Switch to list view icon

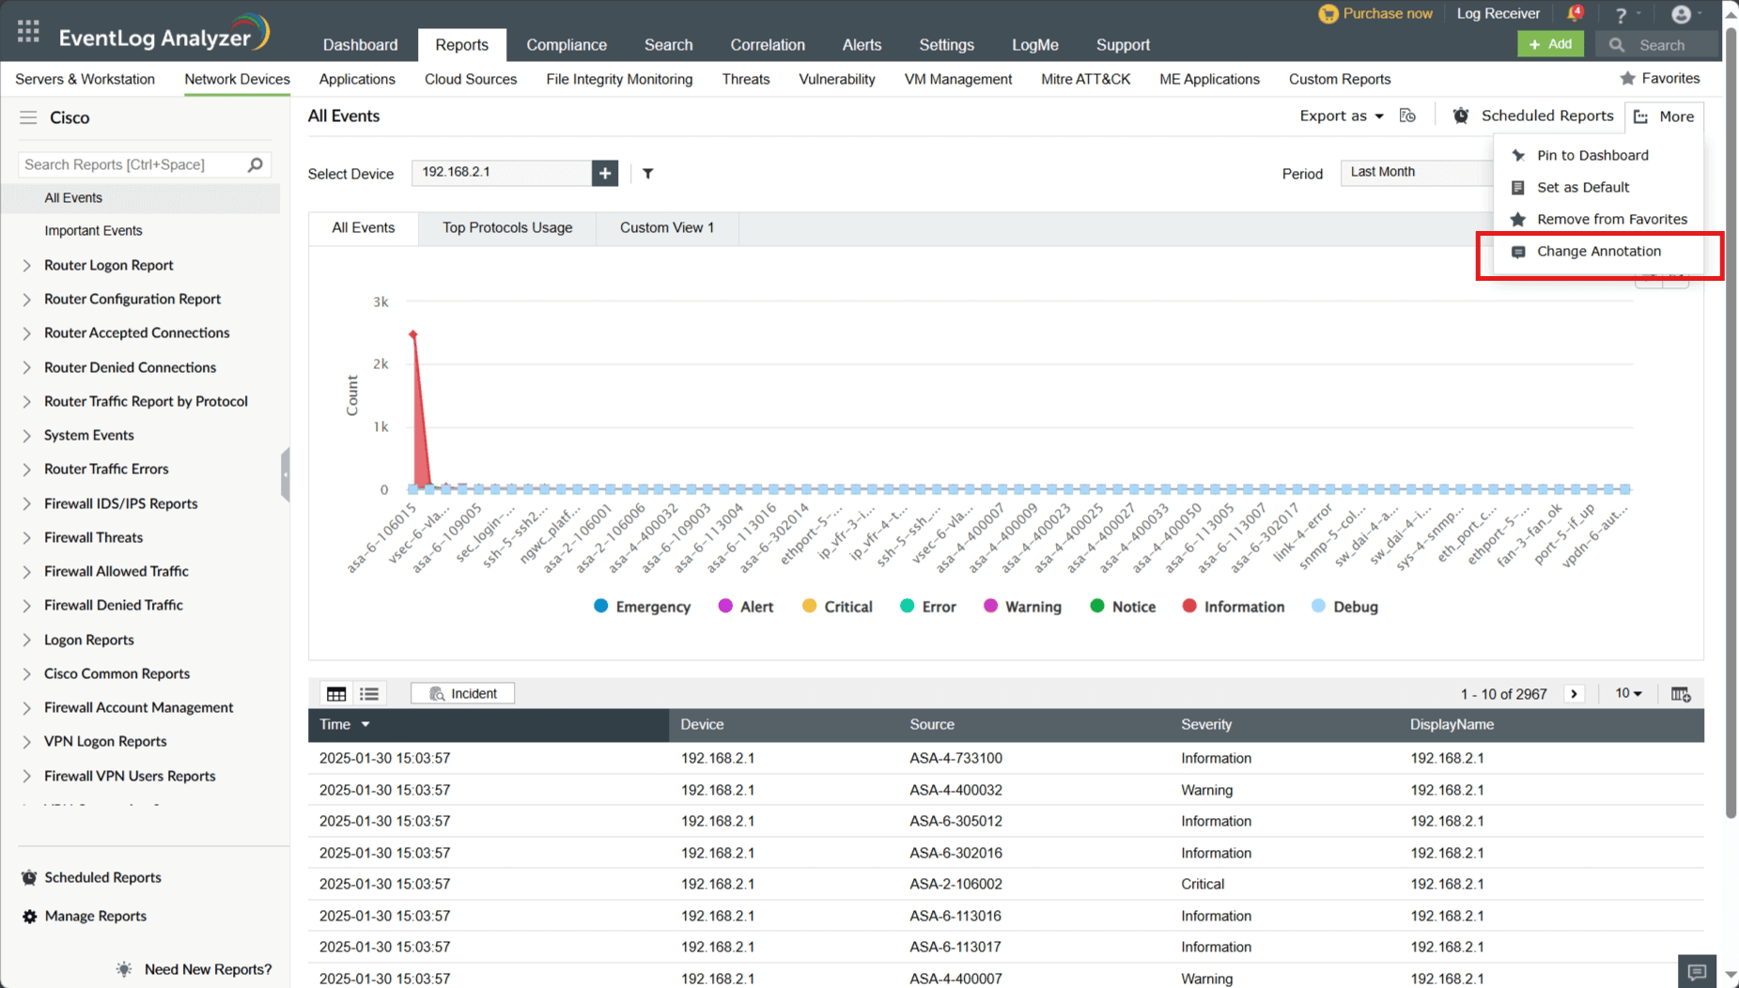coord(369,694)
